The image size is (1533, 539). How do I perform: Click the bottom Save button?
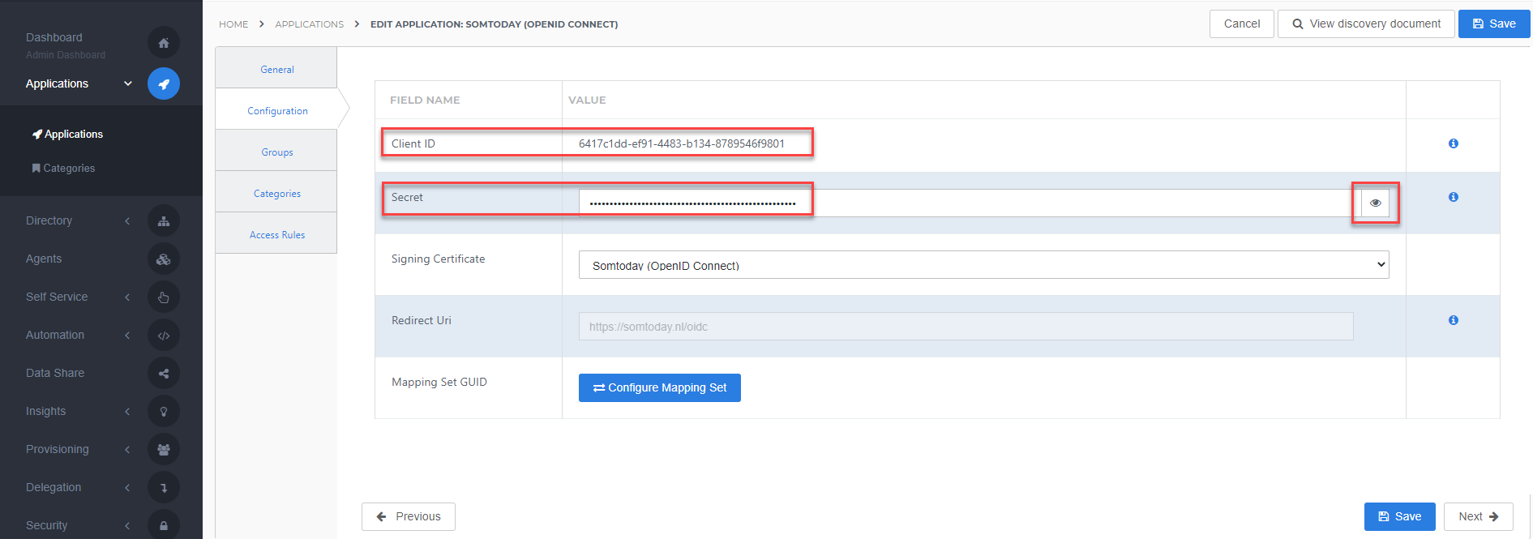pyautogui.click(x=1400, y=516)
